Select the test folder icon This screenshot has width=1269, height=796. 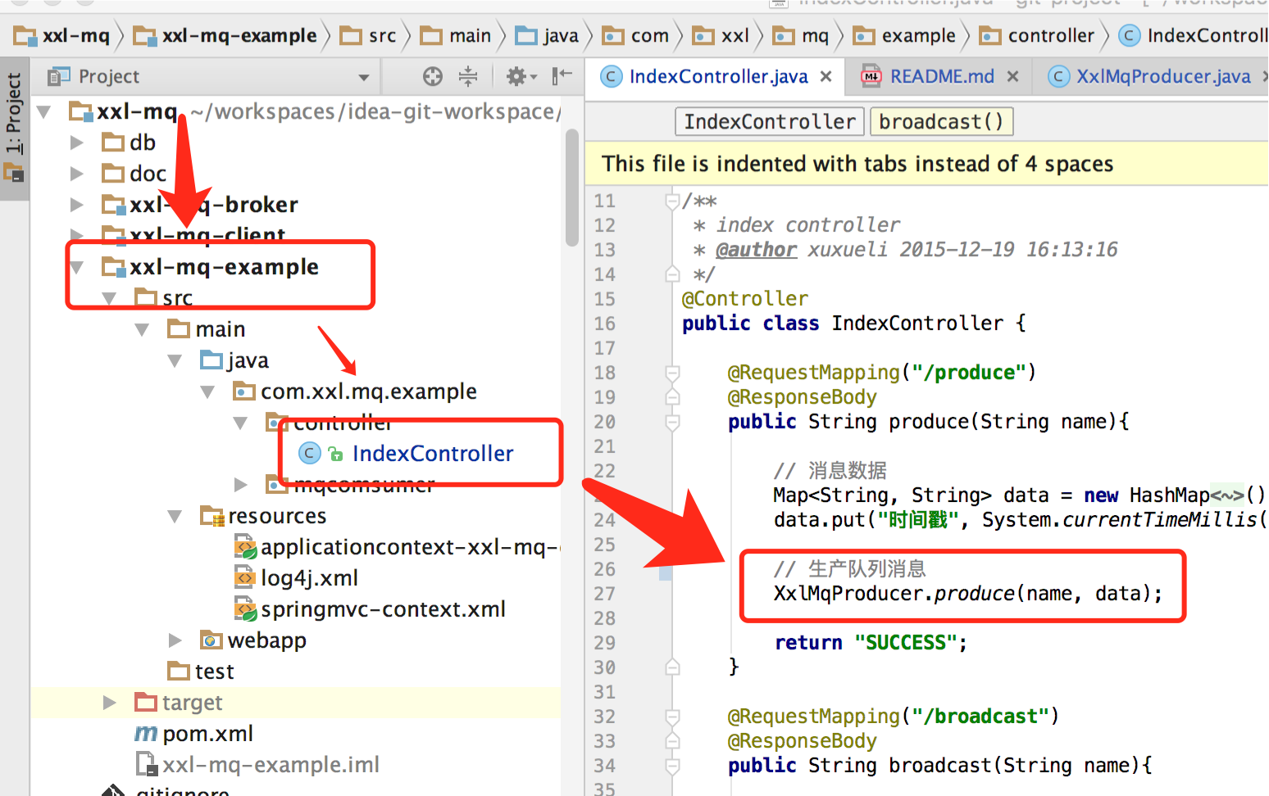tap(179, 672)
